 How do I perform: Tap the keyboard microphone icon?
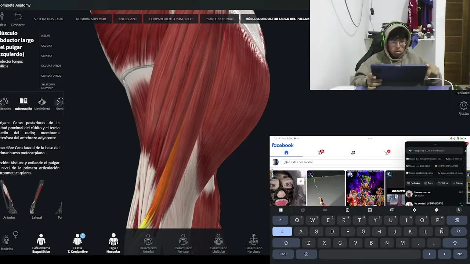coord(459,210)
